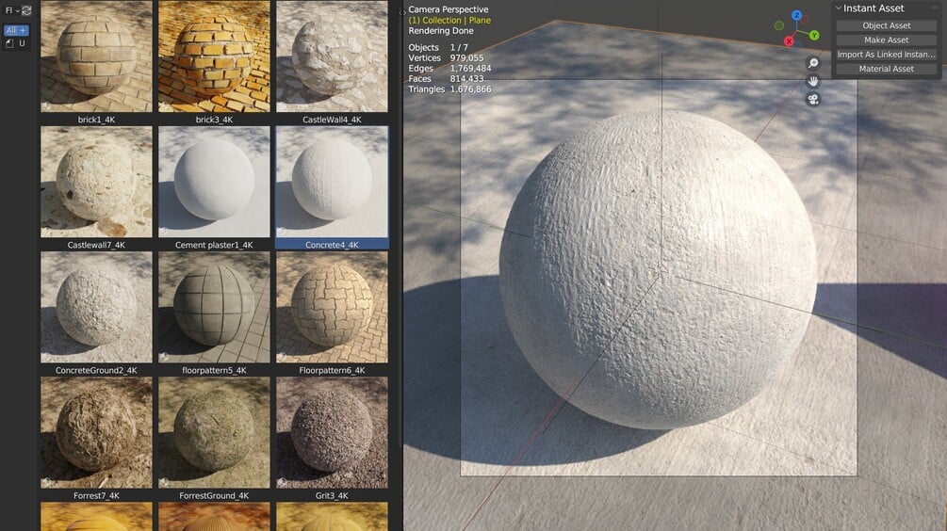Click the negative Y green gizmo circle
947x531 pixels.
(x=779, y=25)
